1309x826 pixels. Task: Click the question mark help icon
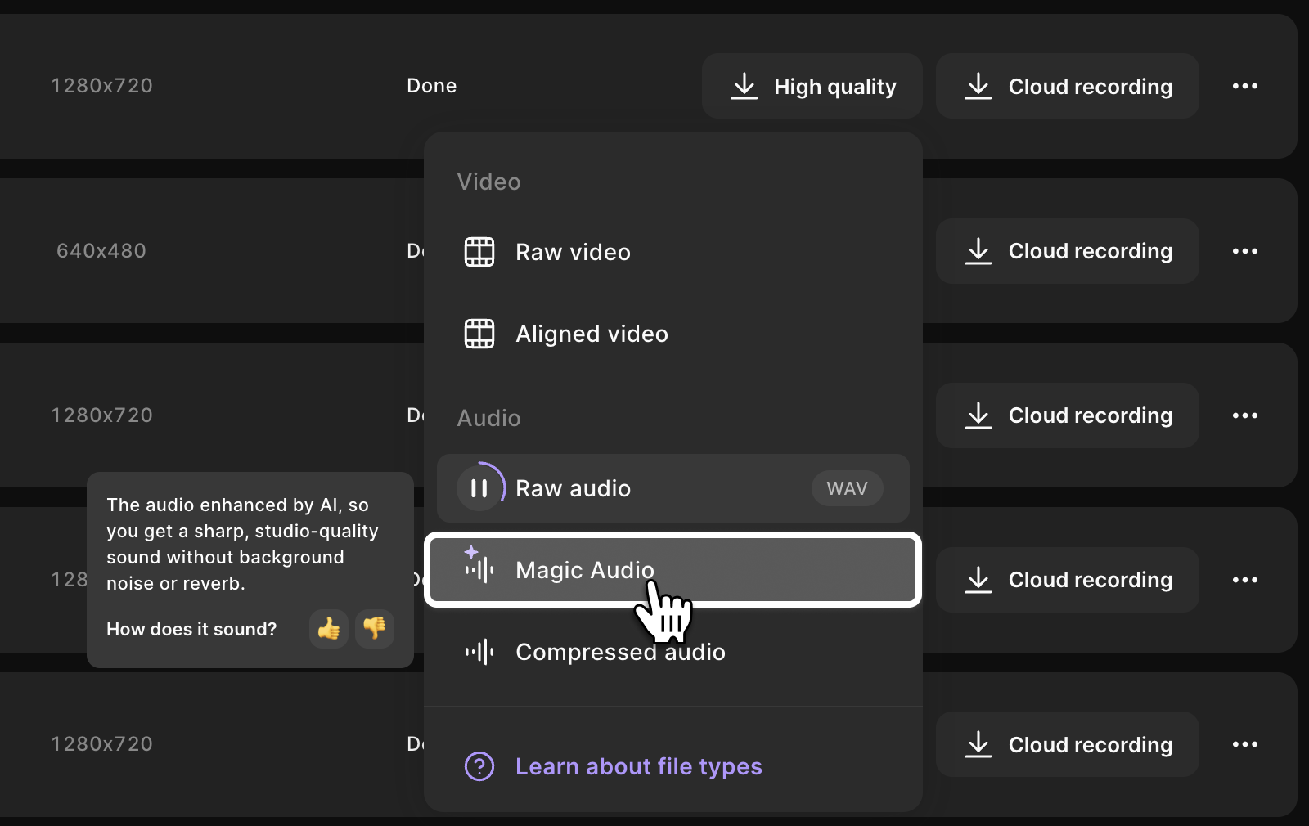pyautogui.click(x=479, y=766)
